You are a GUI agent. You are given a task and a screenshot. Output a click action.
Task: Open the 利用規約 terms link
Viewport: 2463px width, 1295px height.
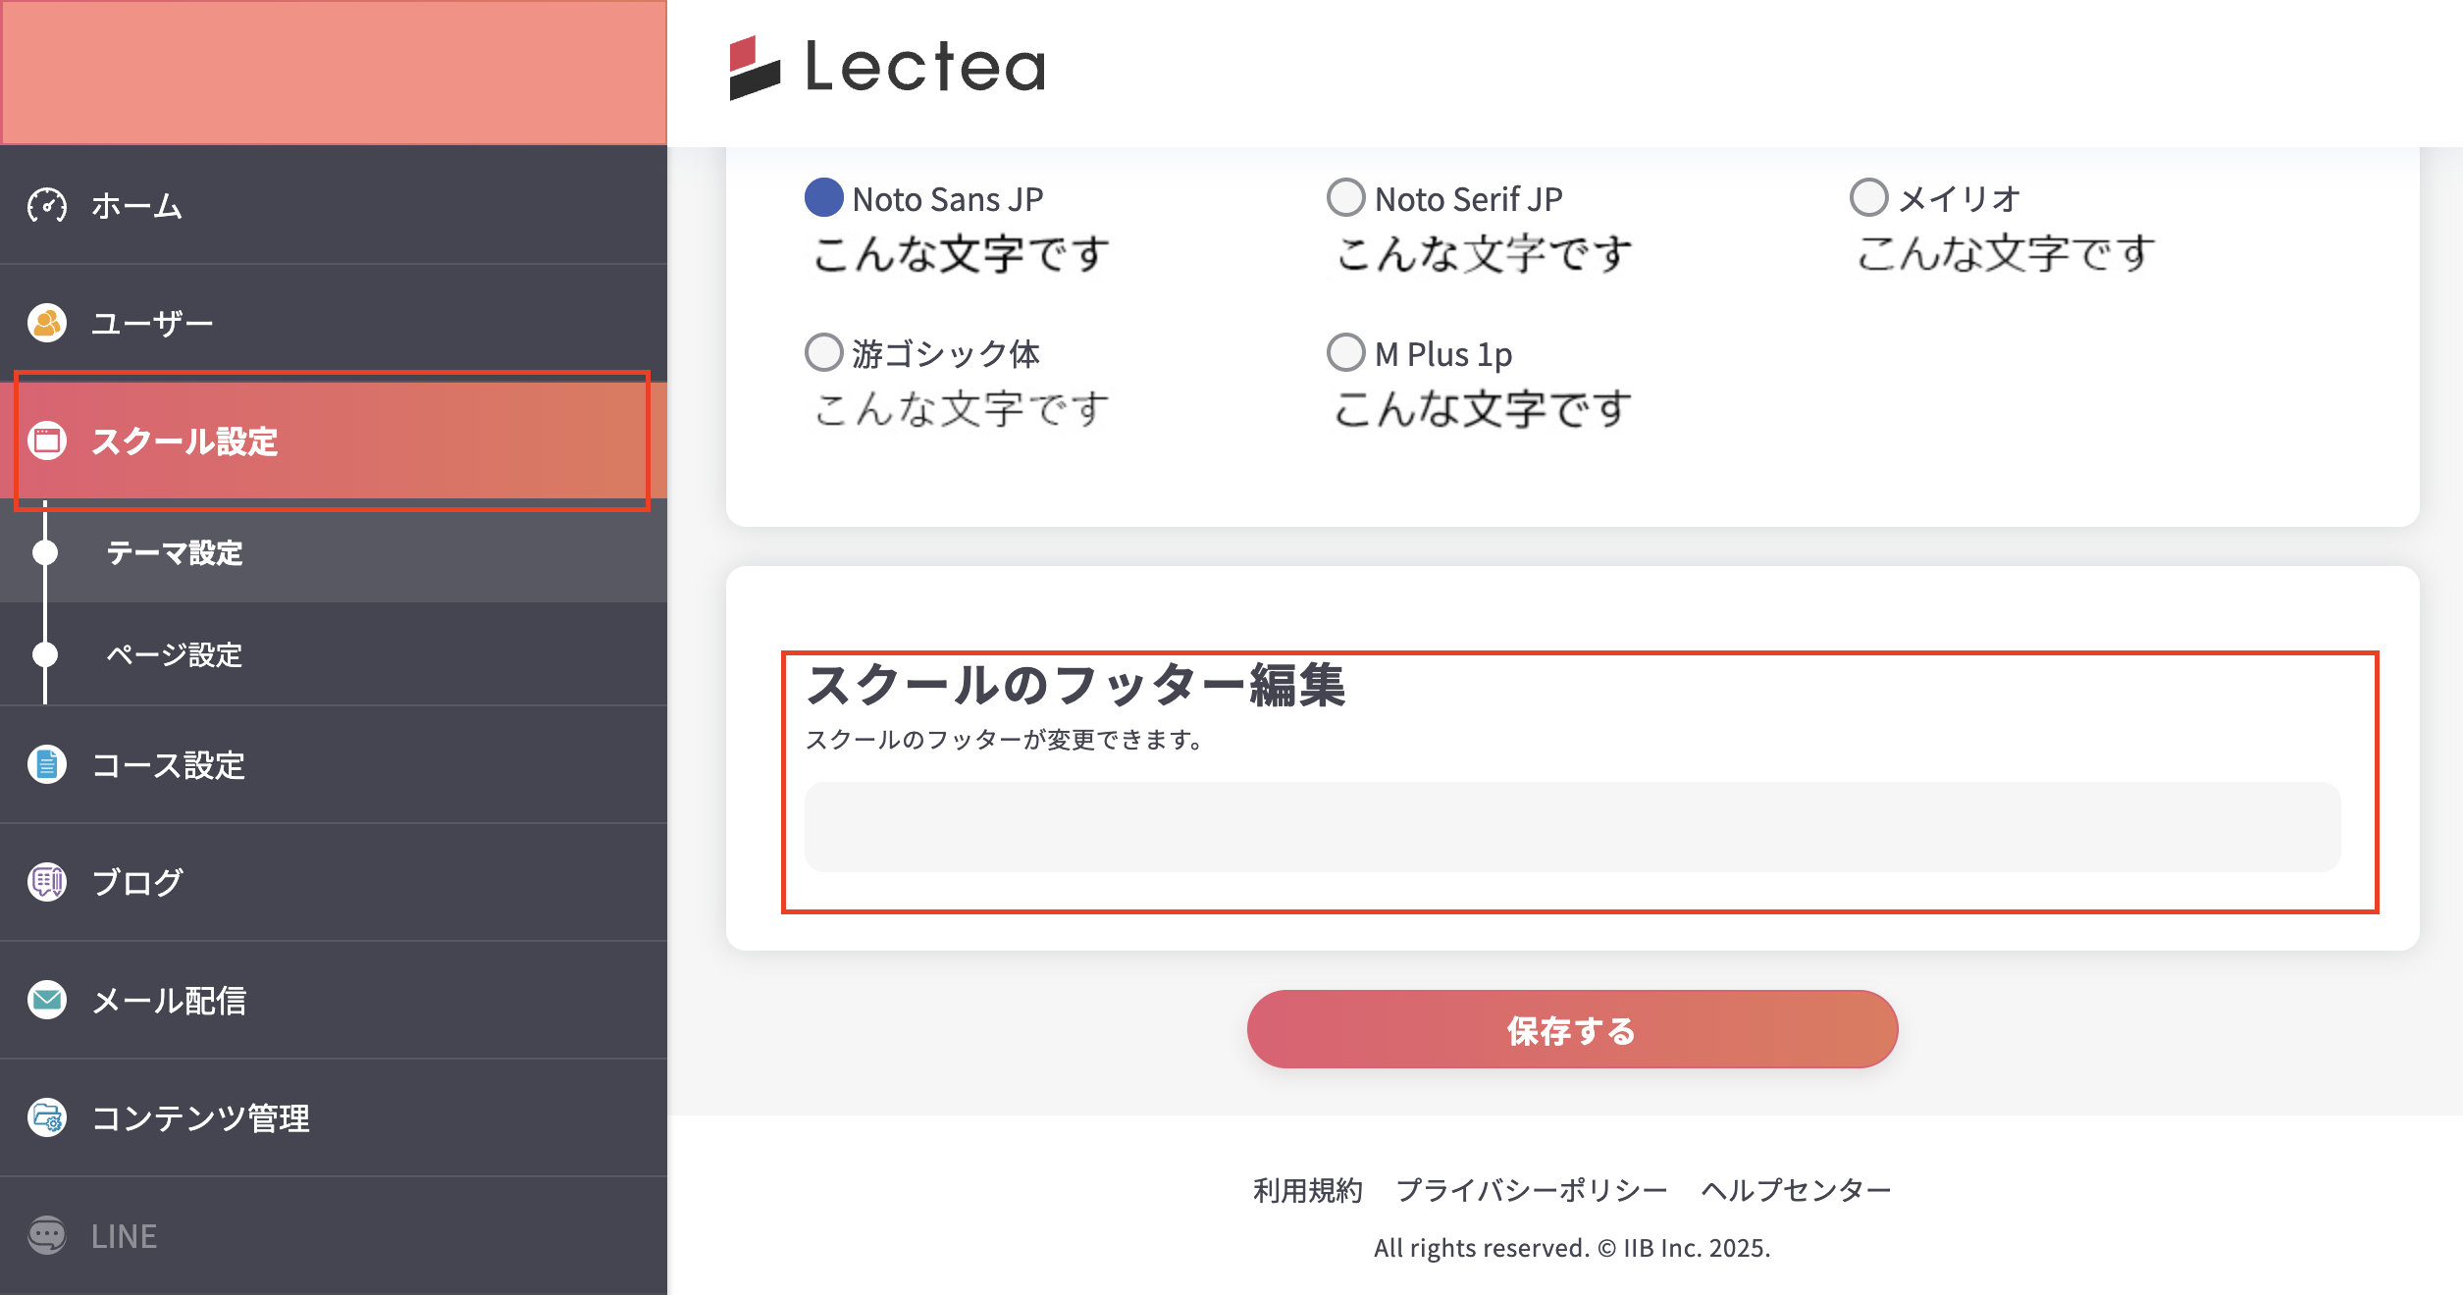1307,1189
